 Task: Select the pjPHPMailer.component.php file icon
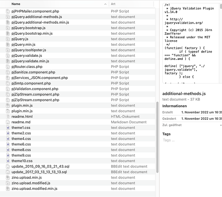pyautogui.click(x=8, y=11)
